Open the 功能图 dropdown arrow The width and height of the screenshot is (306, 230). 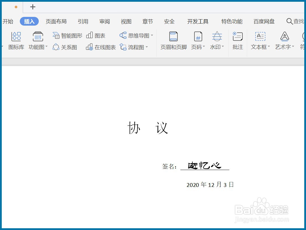(x=46, y=47)
